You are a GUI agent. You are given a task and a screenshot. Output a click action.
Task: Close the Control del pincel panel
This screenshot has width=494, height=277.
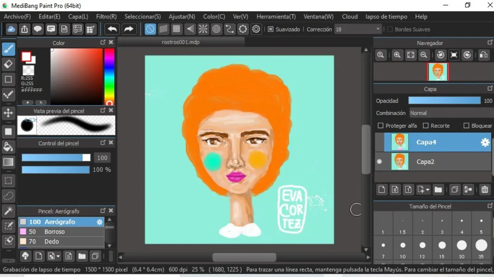click(111, 143)
